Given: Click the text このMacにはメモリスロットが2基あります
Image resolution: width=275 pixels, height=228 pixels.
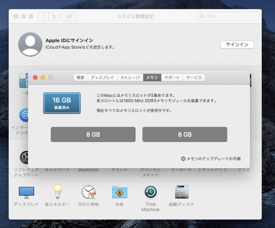Looking at the screenshot, I should pos(136,95).
